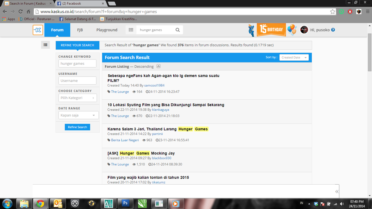Switch to the Facebook browser tab
The width and height of the screenshot is (372, 209).
coord(79,3)
